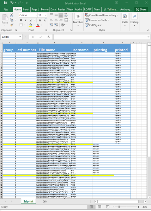The width and height of the screenshot is (151, 211).
Task: Click the Orientation text angle icon
Action: [63, 25]
